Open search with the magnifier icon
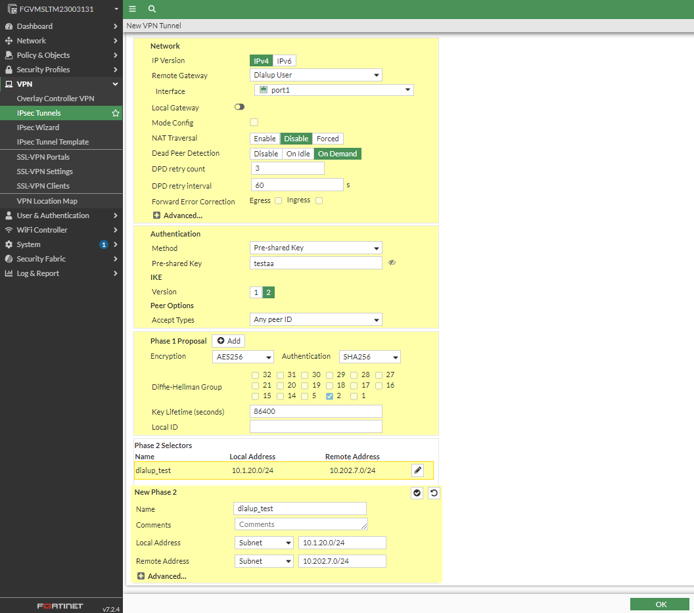694x613 pixels. tap(152, 9)
